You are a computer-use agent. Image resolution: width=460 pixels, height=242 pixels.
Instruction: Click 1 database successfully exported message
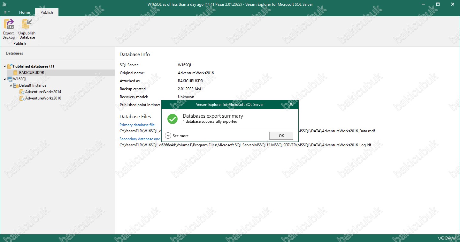211,121
